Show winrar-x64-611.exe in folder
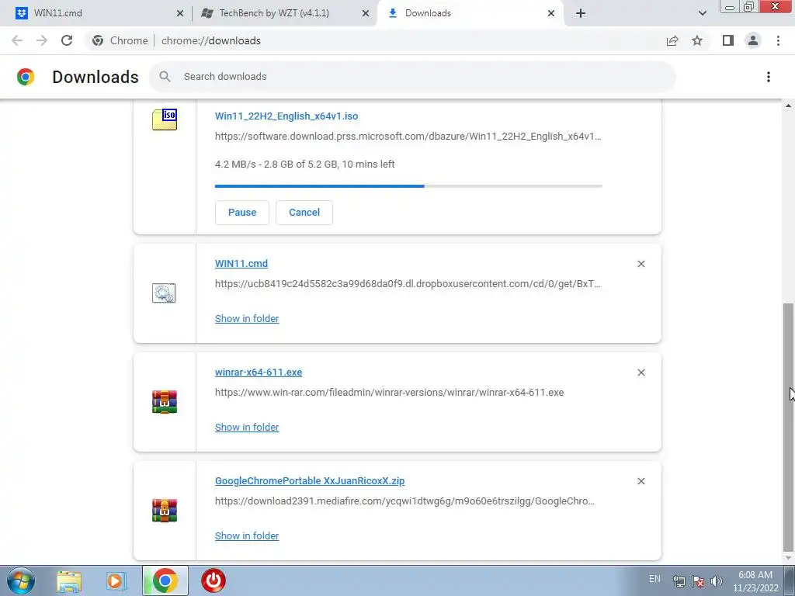 (x=247, y=428)
